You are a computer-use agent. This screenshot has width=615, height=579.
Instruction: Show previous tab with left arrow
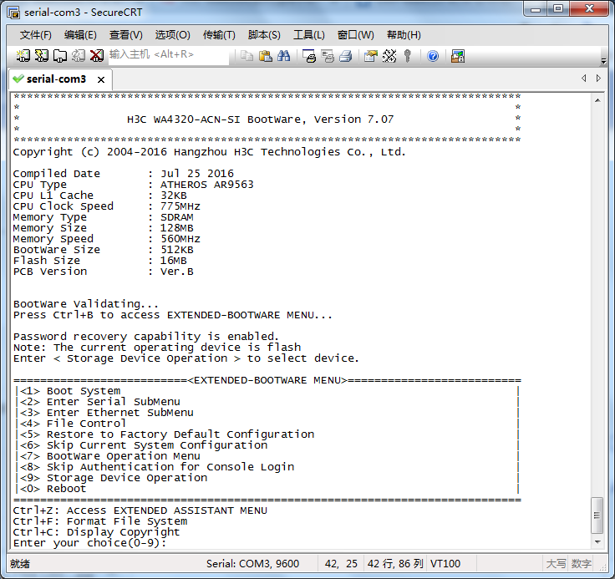click(x=583, y=78)
